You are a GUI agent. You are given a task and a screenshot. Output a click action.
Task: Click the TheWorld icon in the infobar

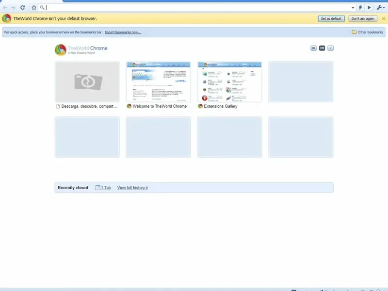click(6, 18)
